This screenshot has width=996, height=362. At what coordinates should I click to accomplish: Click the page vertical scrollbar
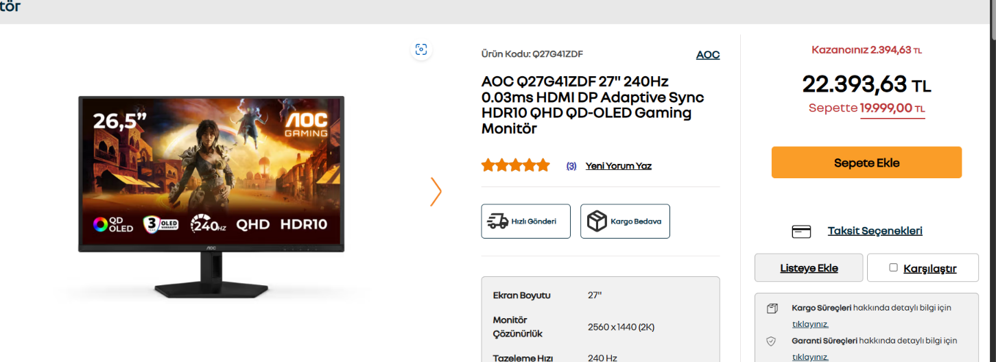point(993,181)
